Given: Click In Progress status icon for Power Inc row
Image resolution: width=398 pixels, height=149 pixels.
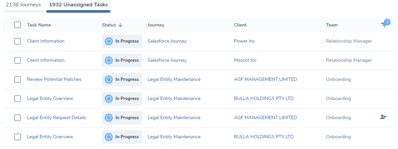Looking at the screenshot, I should (x=109, y=41).
